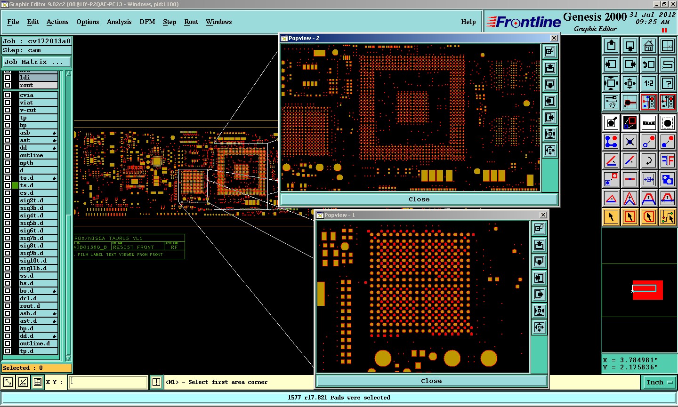Toggle the checkbox for layer outline

pyautogui.click(x=8, y=155)
